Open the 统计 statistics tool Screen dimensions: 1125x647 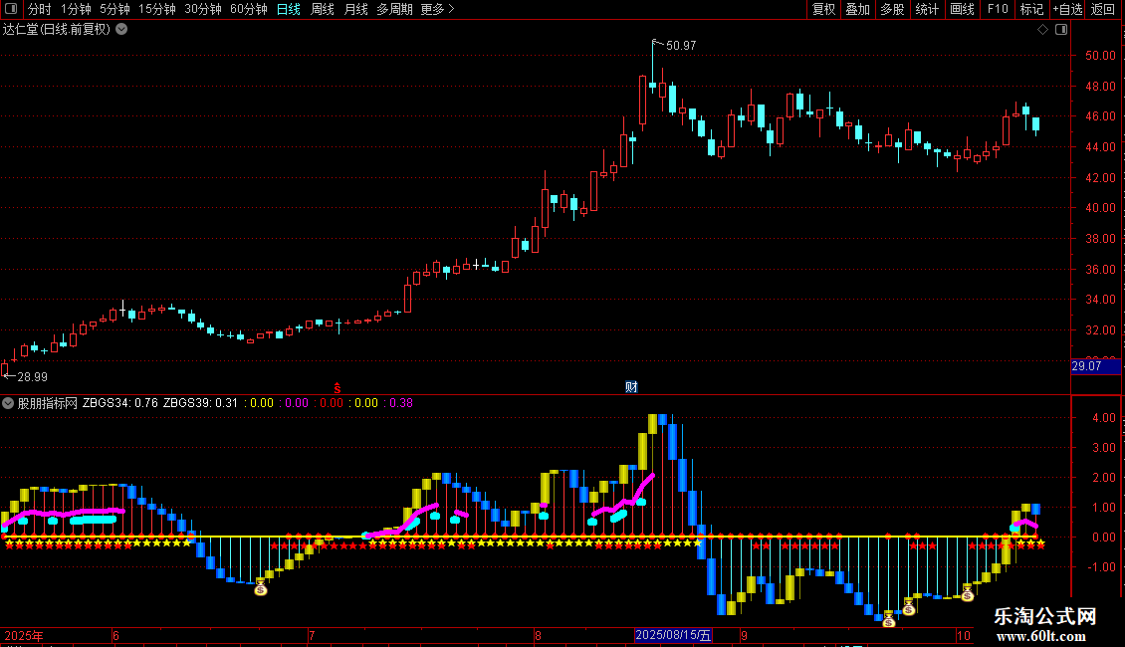pos(927,9)
